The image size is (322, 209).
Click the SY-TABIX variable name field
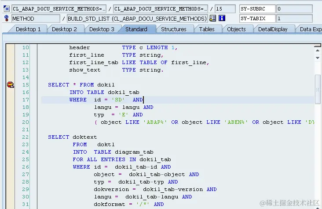click(257, 18)
